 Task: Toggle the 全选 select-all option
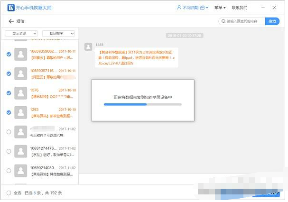pyautogui.click(x=9, y=193)
